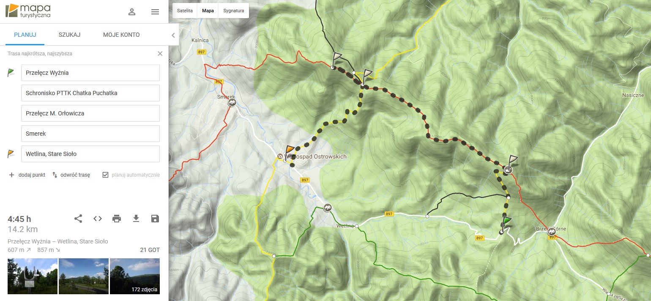
Task: Open the '172 zdjęcia' photo thumbnail
Action: [135, 276]
